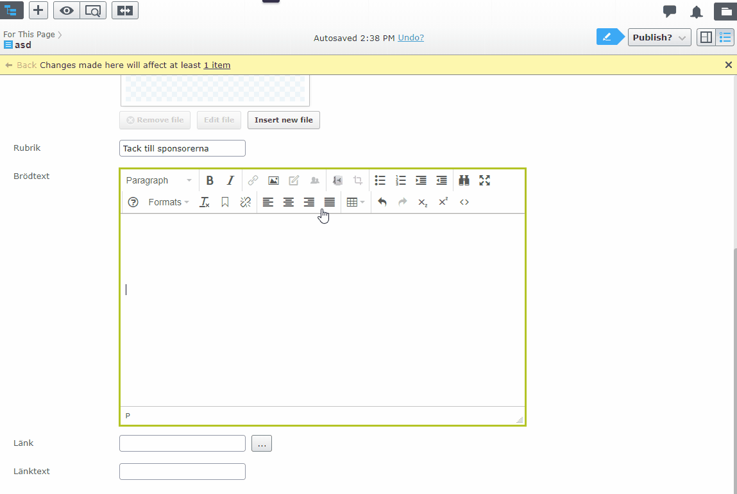Open the notifications bell

(x=697, y=12)
